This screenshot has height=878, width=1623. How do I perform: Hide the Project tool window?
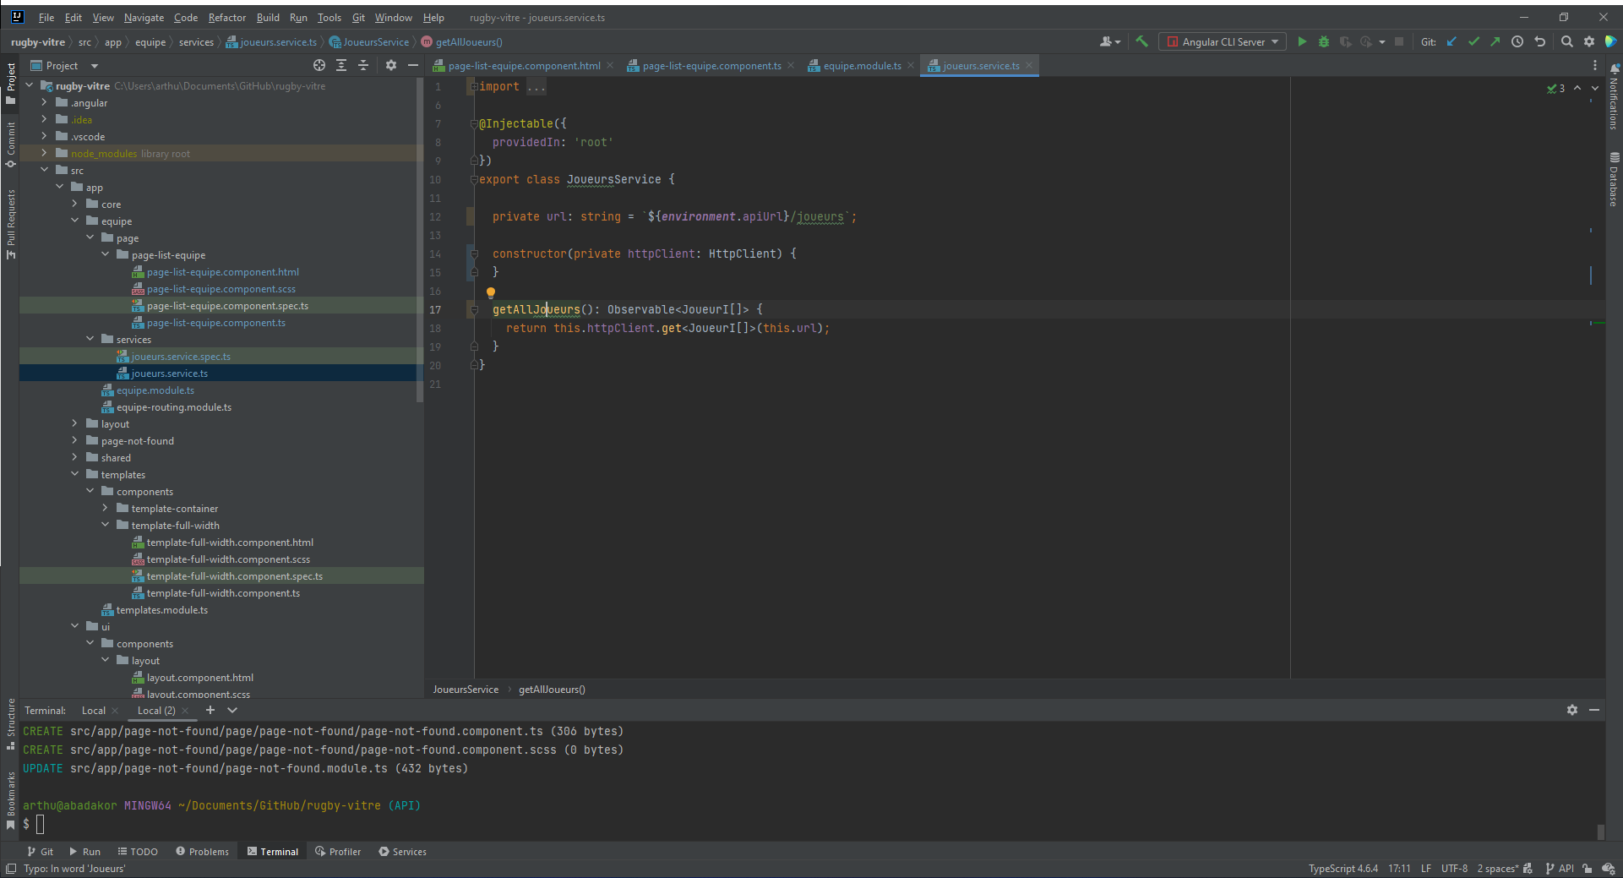(413, 65)
